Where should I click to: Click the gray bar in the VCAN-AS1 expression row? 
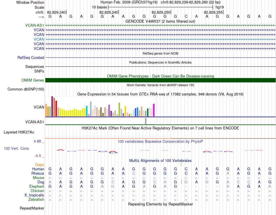(146, 121)
